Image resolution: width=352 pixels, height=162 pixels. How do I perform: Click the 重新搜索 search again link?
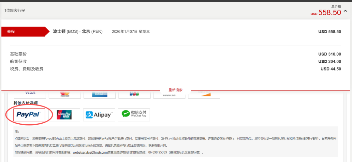pos(175,90)
